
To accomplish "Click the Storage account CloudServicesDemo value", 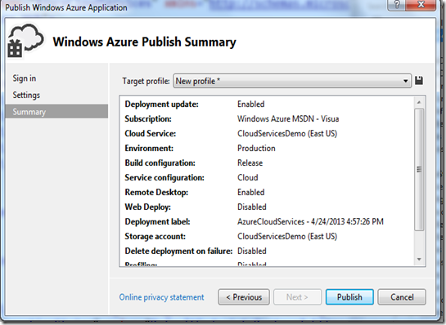I will coord(287,236).
